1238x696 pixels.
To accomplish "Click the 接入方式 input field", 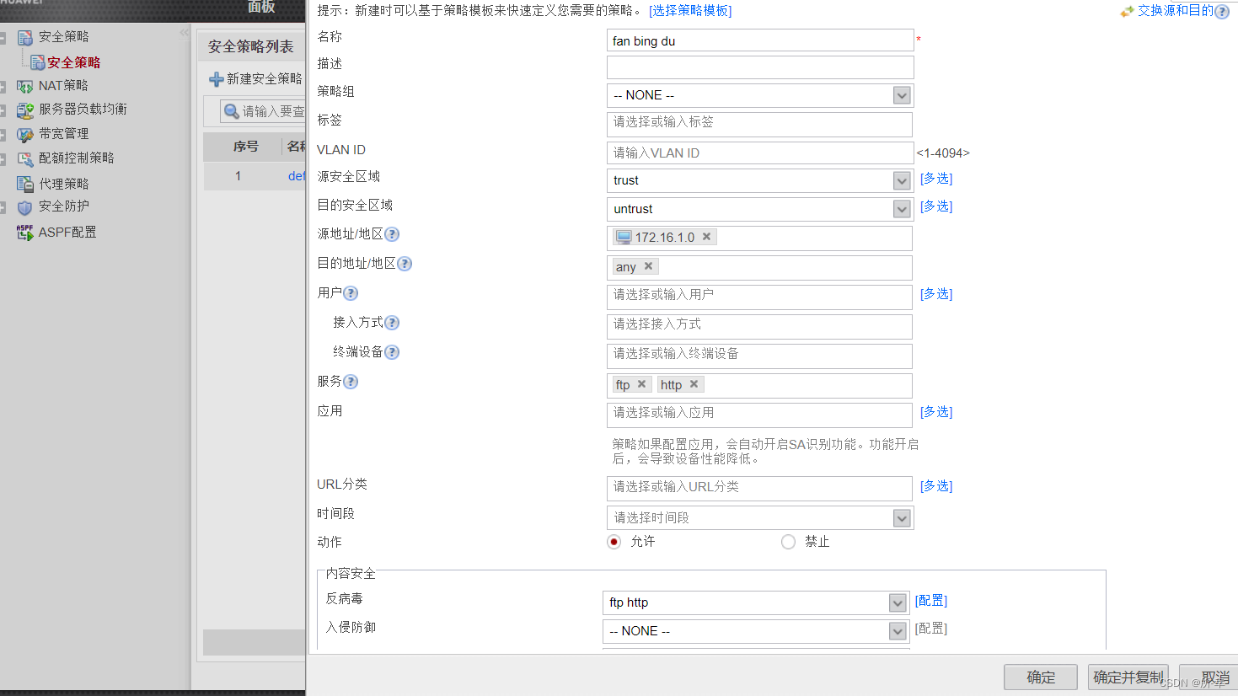I will coord(759,326).
